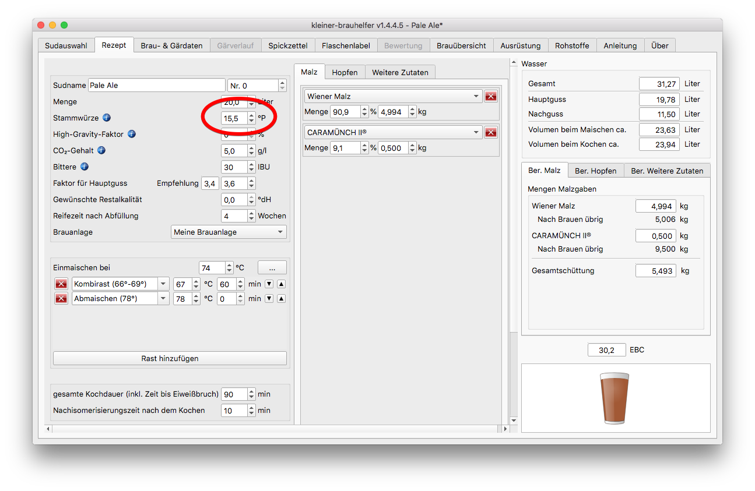Click the info icon beside High-Gravity-Faktor
Image resolution: width=755 pixels, height=491 pixels.
[132, 134]
